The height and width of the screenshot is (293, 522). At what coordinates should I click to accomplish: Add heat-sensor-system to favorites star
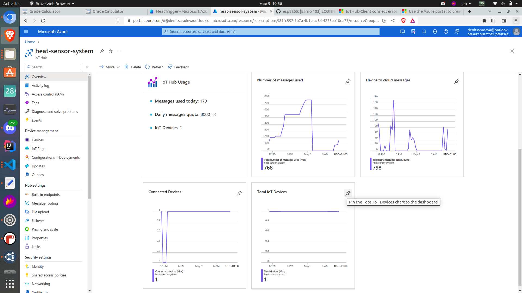click(111, 51)
